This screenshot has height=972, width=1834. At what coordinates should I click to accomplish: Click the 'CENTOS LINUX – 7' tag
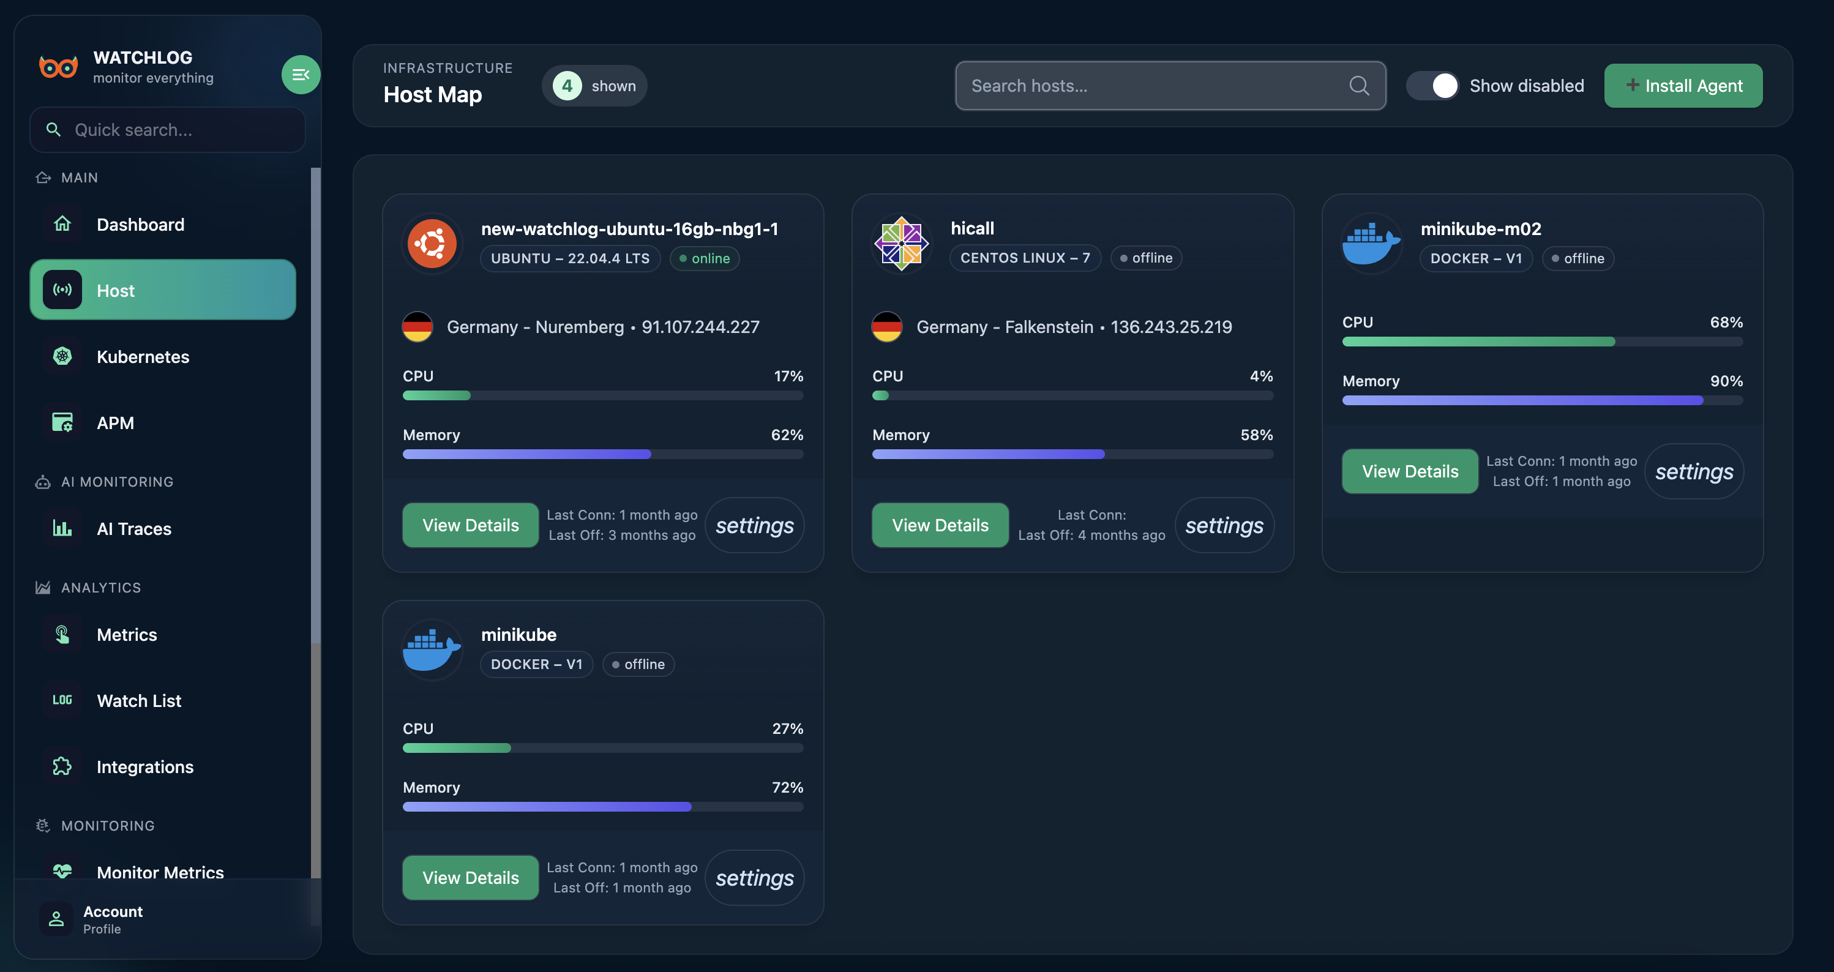(1025, 258)
